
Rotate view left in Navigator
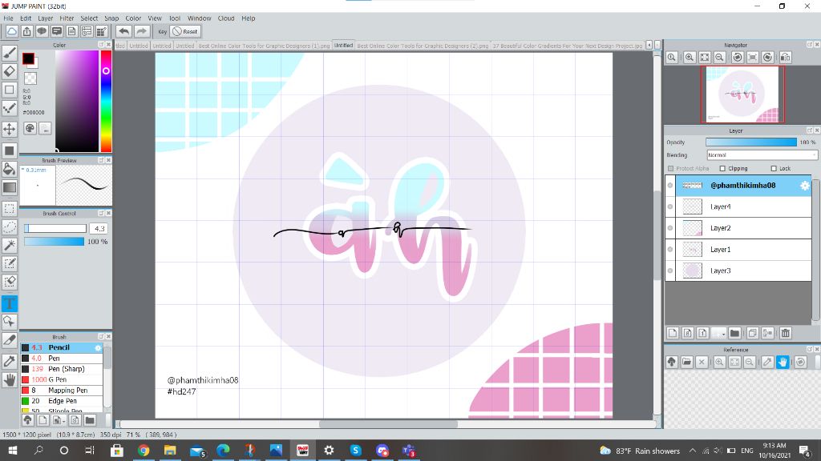coord(738,58)
